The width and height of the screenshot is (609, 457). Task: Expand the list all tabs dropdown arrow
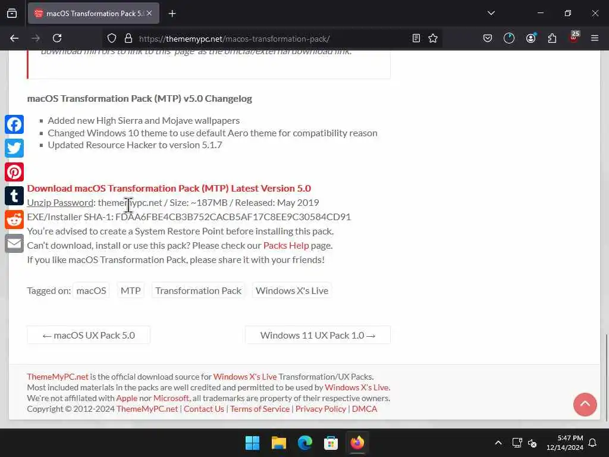point(491,13)
